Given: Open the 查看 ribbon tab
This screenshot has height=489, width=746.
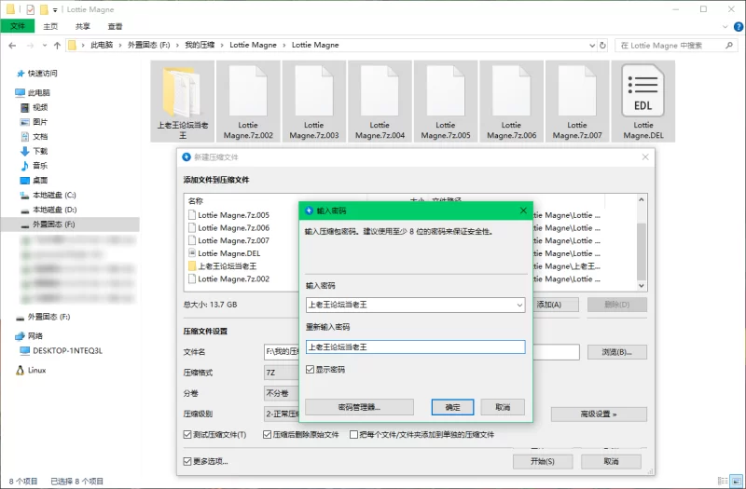Looking at the screenshot, I should point(115,27).
